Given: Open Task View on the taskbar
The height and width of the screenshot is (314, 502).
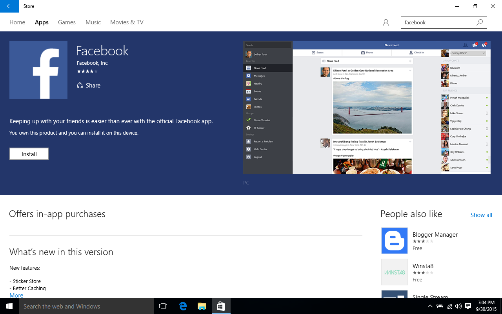Looking at the screenshot, I should [163, 306].
